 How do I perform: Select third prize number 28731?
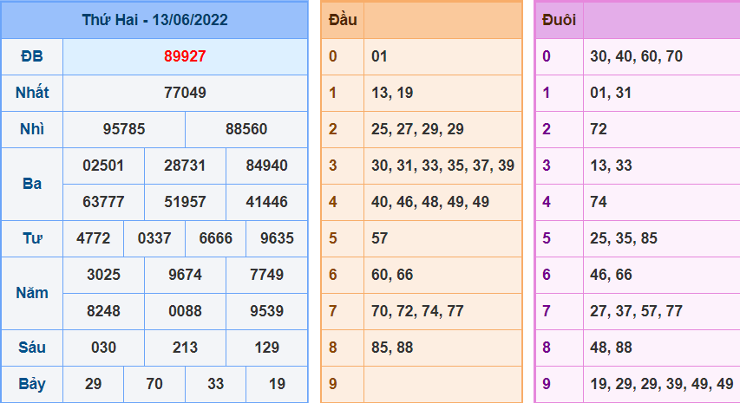185,166
